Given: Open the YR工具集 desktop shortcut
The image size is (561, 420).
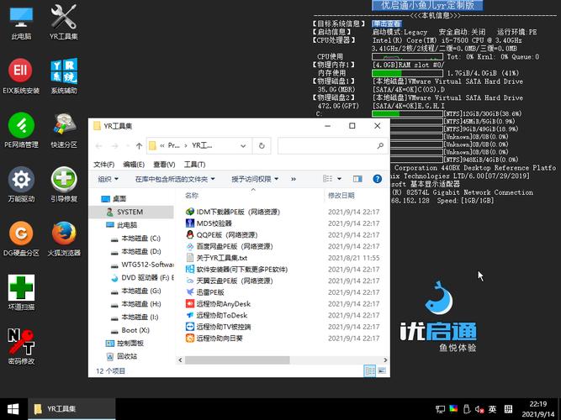Looking at the screenshot, I should pos(64,22).
